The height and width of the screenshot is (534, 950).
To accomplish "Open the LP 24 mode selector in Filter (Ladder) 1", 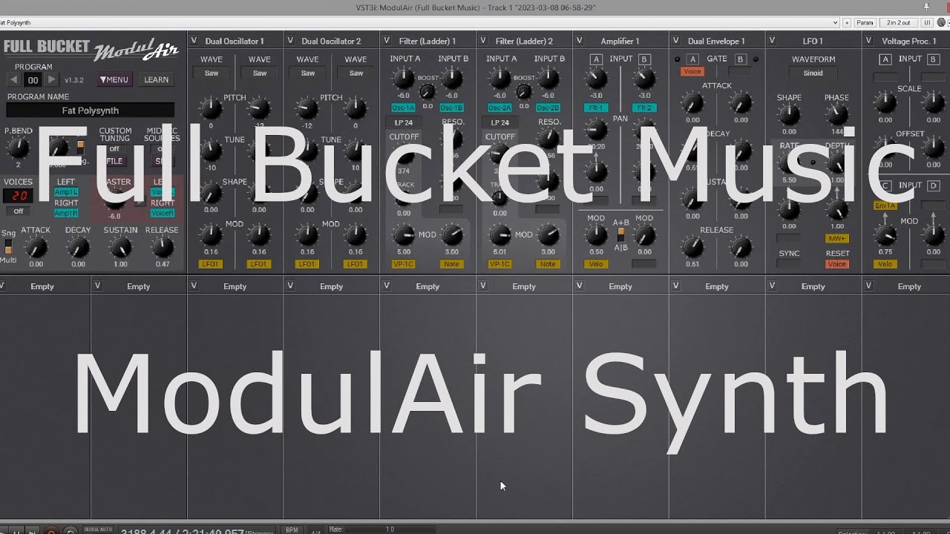I will pyautogui.click(x=404, y=122).
